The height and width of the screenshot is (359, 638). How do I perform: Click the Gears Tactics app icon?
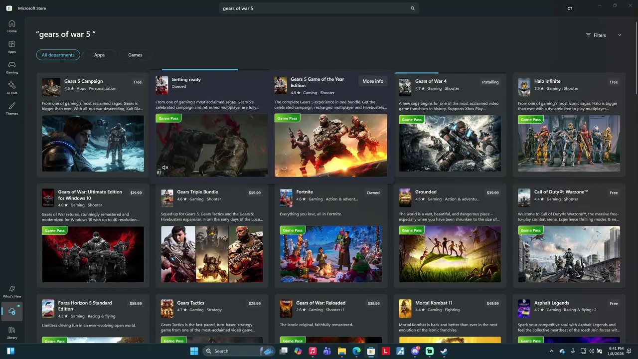tap(167, 309)
